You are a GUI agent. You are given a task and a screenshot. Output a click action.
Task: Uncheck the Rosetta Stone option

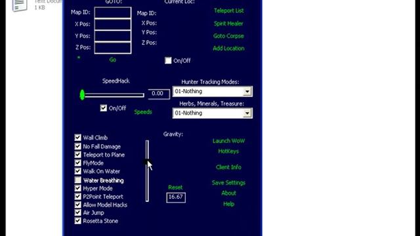77,221
